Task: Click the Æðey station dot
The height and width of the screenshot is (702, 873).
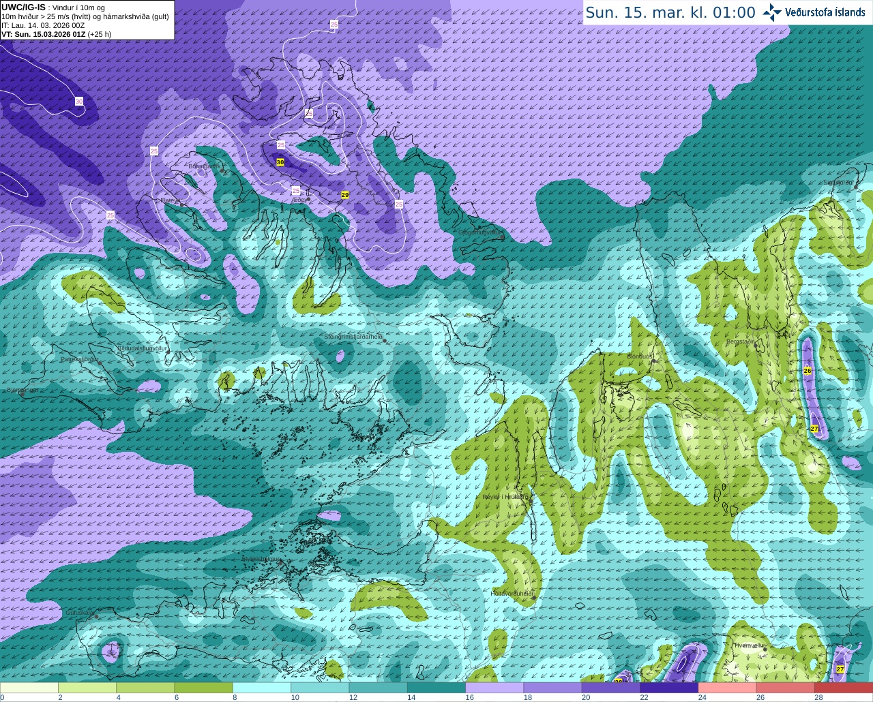Action: tap(309, 200)
